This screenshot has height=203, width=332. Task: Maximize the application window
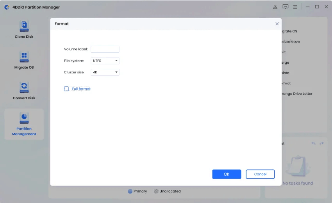317,7
